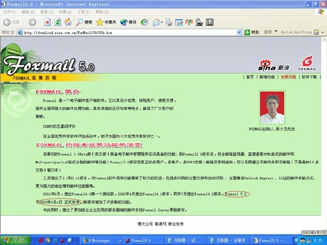Click the Research toolbar icon
The height and width of the screenshot is (245, 327).
[199, 22]
